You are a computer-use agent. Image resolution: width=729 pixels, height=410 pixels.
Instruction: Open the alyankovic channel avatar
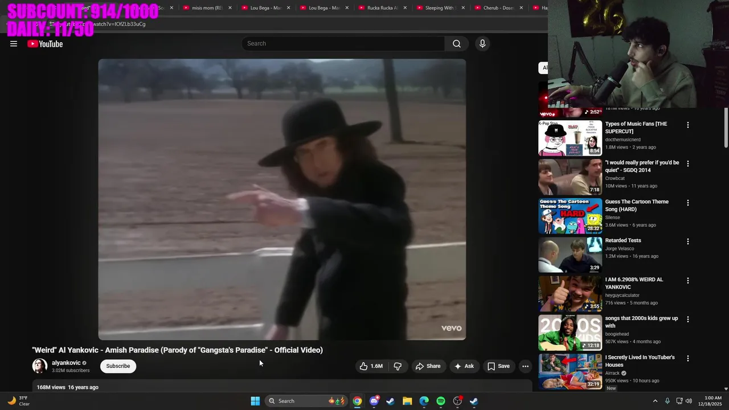click(40, 366)
